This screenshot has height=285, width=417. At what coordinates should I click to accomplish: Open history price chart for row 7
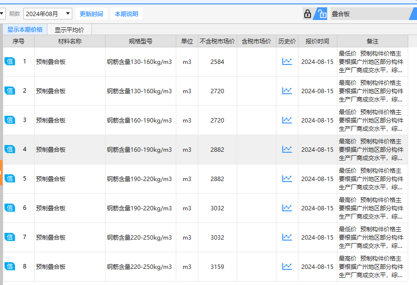click(x=287, y=237)
